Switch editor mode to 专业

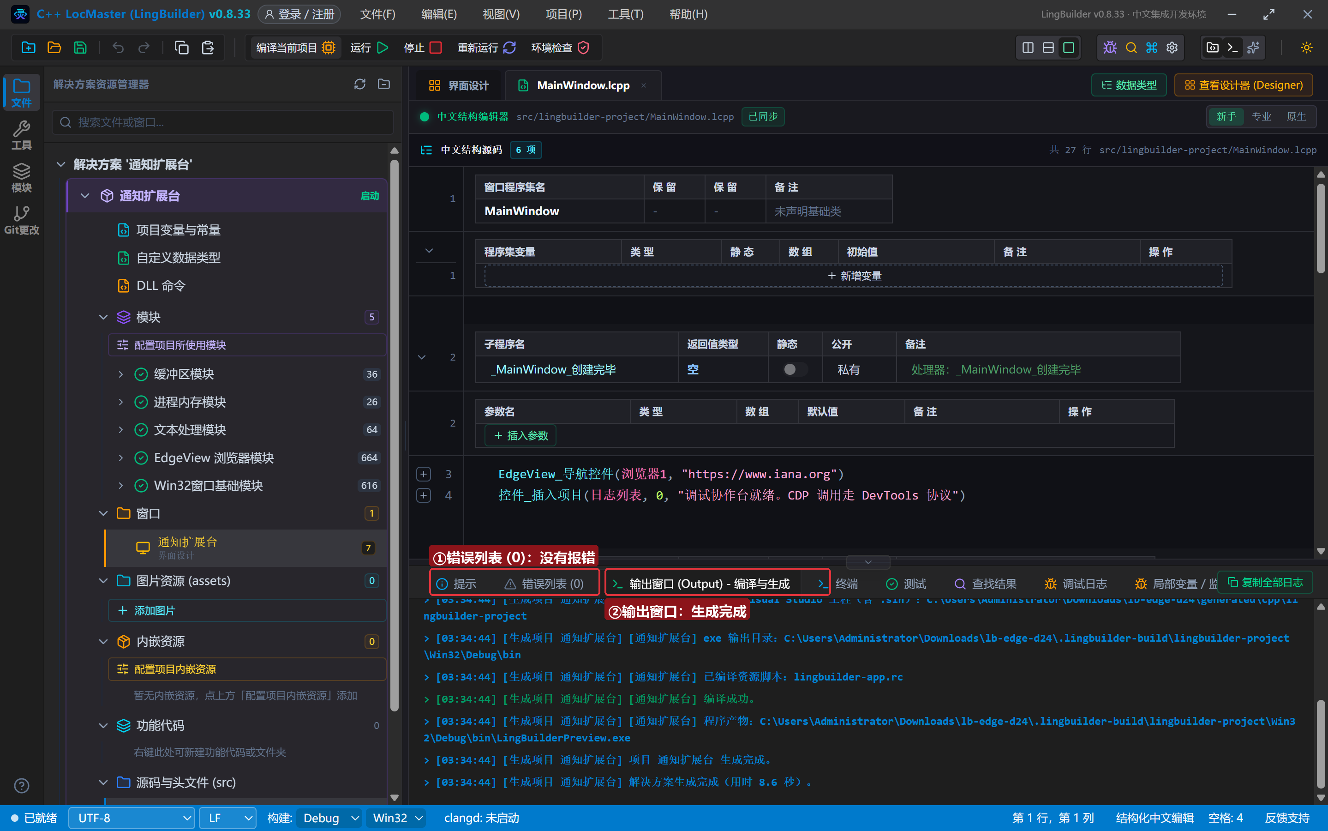click(1261, 116)
